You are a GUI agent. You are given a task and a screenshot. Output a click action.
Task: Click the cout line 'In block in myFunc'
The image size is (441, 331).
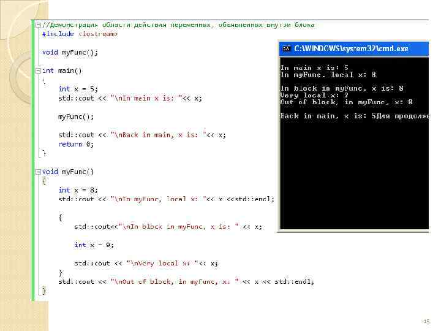click(168, 227)
